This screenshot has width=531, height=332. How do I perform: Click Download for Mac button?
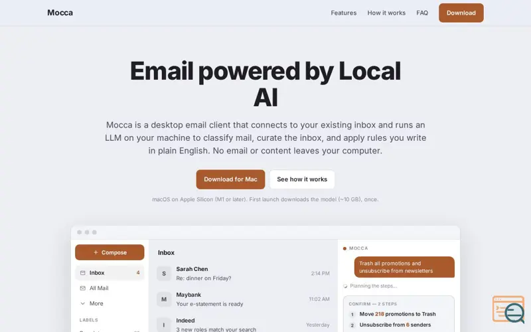click(230, 179)
